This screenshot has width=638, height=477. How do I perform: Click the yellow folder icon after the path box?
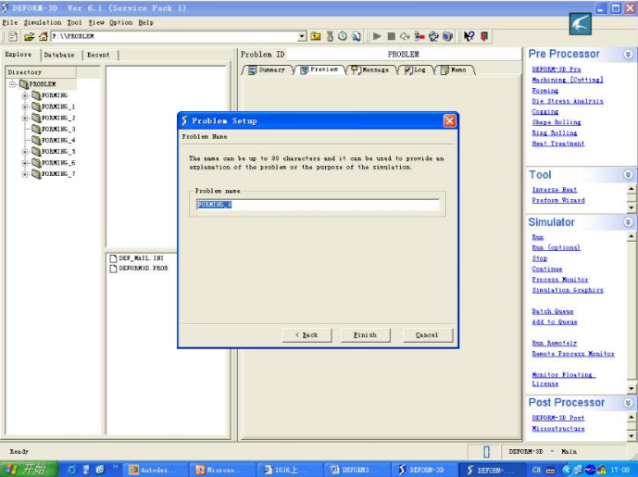(316, 37)
